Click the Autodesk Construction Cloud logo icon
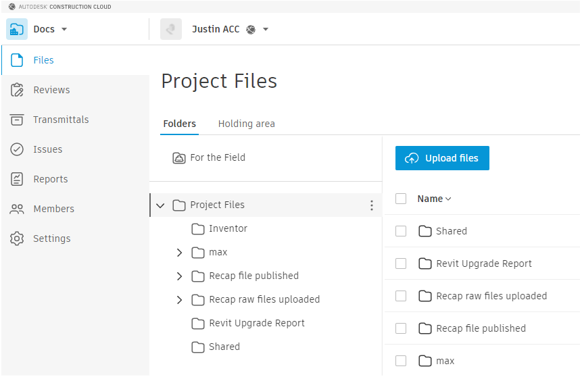582x377 pixels. click(x=12, y=7)
